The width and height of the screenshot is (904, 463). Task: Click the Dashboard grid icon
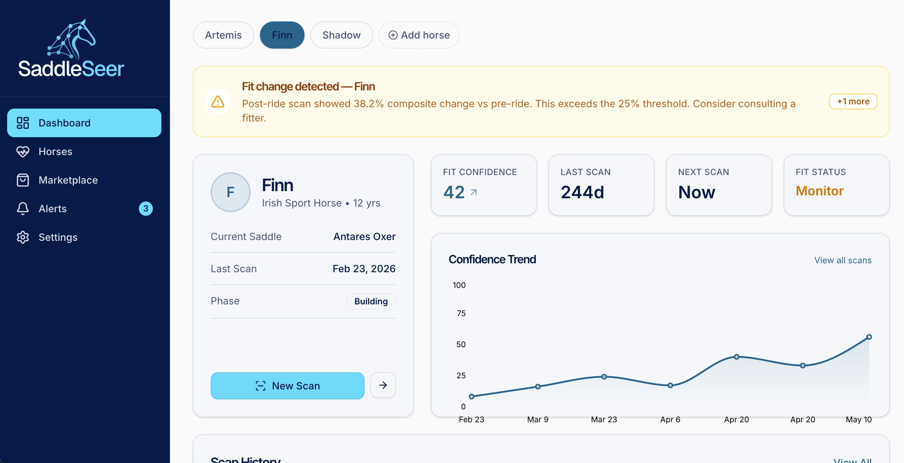[x=23, y=123]
